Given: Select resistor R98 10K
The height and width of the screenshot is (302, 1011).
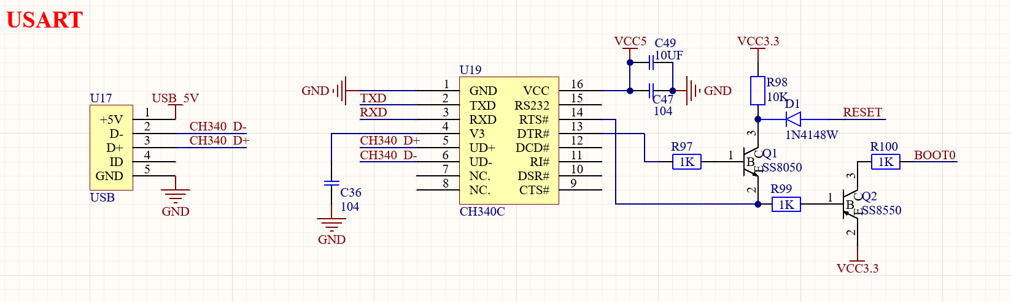Looking at the screenshot, I should pyautogui.click(x=757, y=91).
